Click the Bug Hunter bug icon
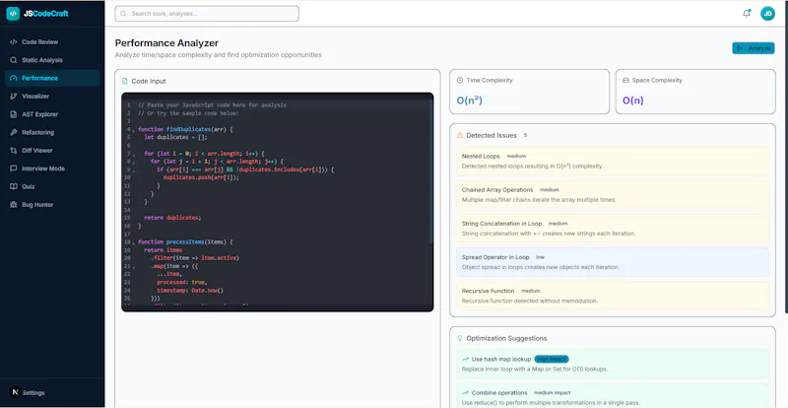This screenshot has height=408, width=788. pos(14,205)
